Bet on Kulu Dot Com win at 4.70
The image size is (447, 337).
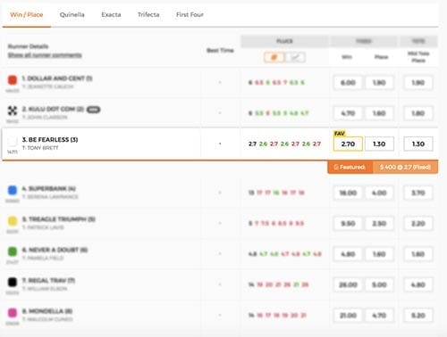(348, 113)
